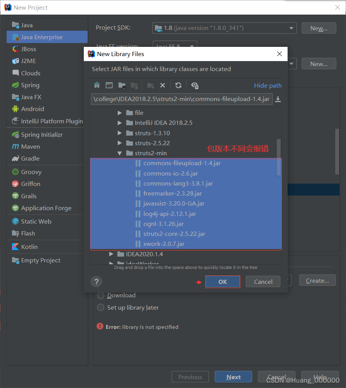The width and height of the screenshot is (346, 388).
Task: Click the path history download-arrow icon
Action: tap(278, 99)
